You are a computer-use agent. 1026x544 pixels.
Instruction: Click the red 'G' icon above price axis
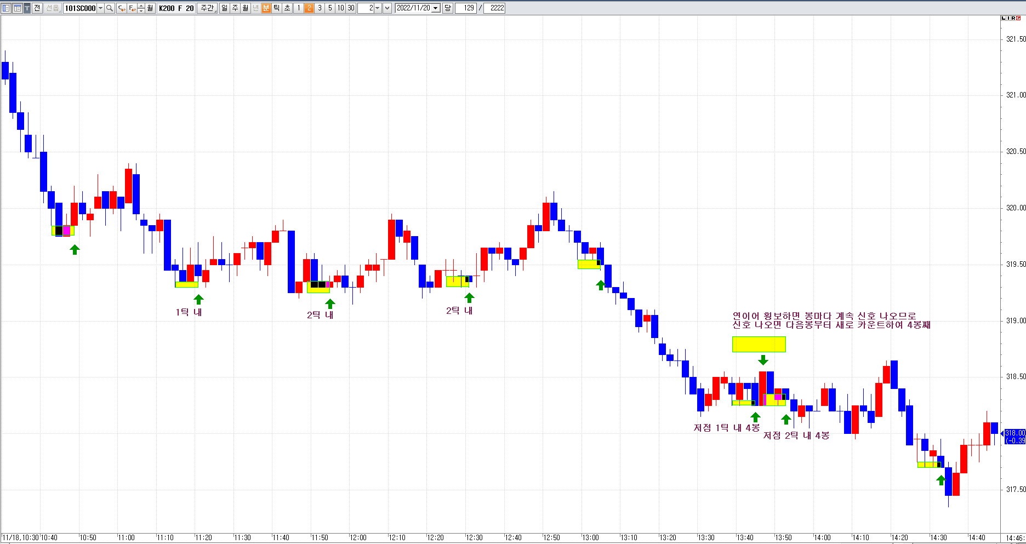1018,18
